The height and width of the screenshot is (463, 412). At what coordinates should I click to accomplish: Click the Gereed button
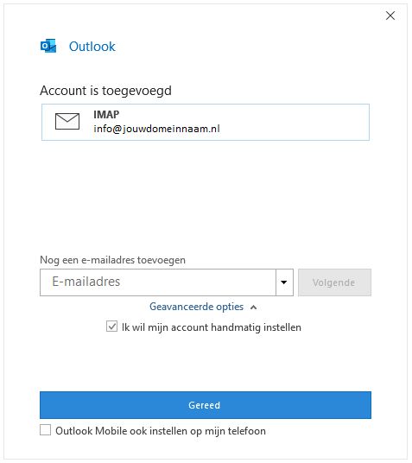[x=206, y=405]
